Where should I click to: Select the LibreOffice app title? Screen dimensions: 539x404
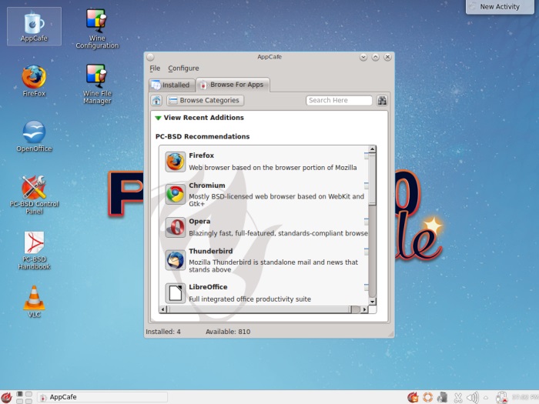tap(208, 287)
